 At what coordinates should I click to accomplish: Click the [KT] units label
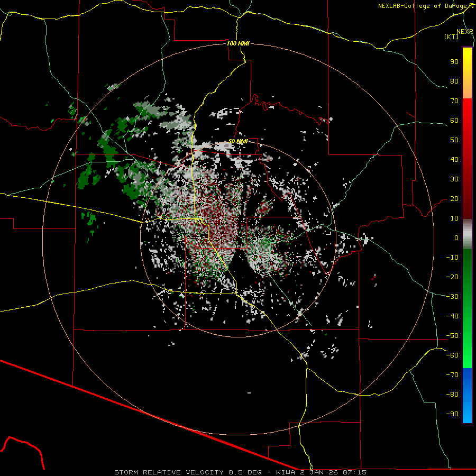[452, 36]
